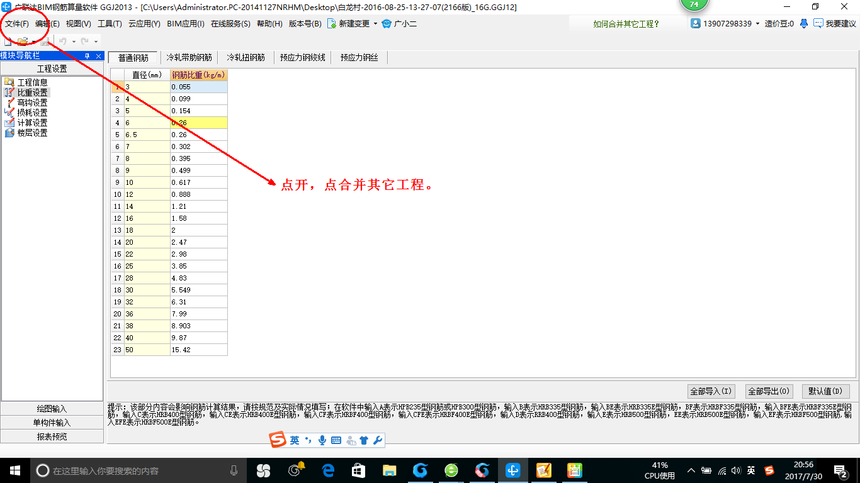
Task: Close the 模块导航栏 panel
Action: (x=98, y=56)
